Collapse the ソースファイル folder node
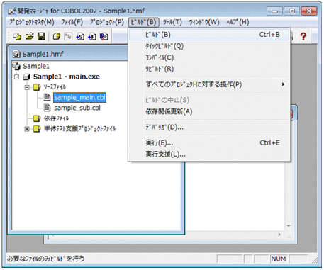324x270 pixels. click(x=27, y=87)
